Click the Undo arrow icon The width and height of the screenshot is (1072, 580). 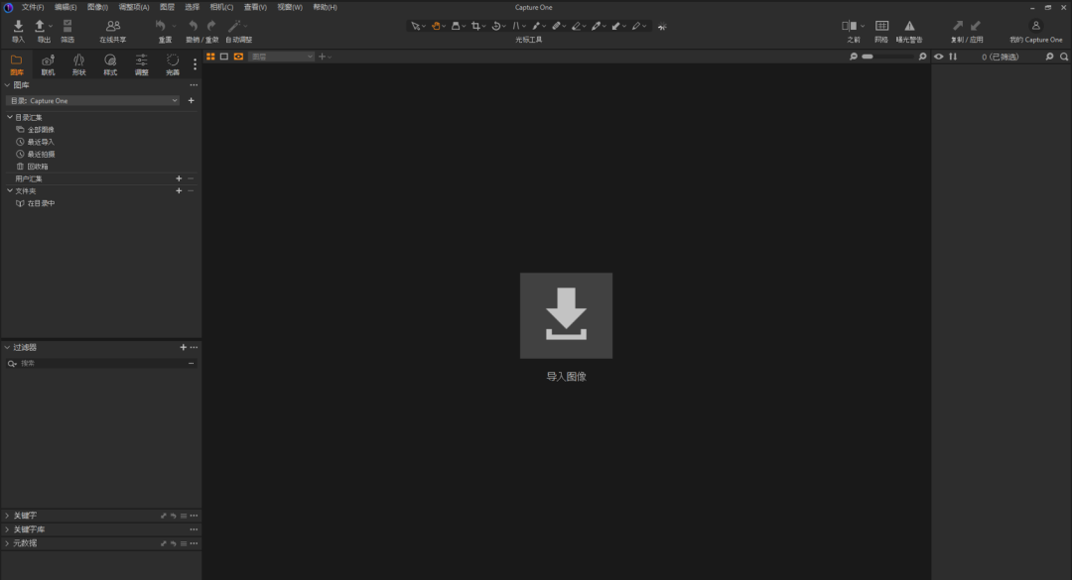click(193, 26)
